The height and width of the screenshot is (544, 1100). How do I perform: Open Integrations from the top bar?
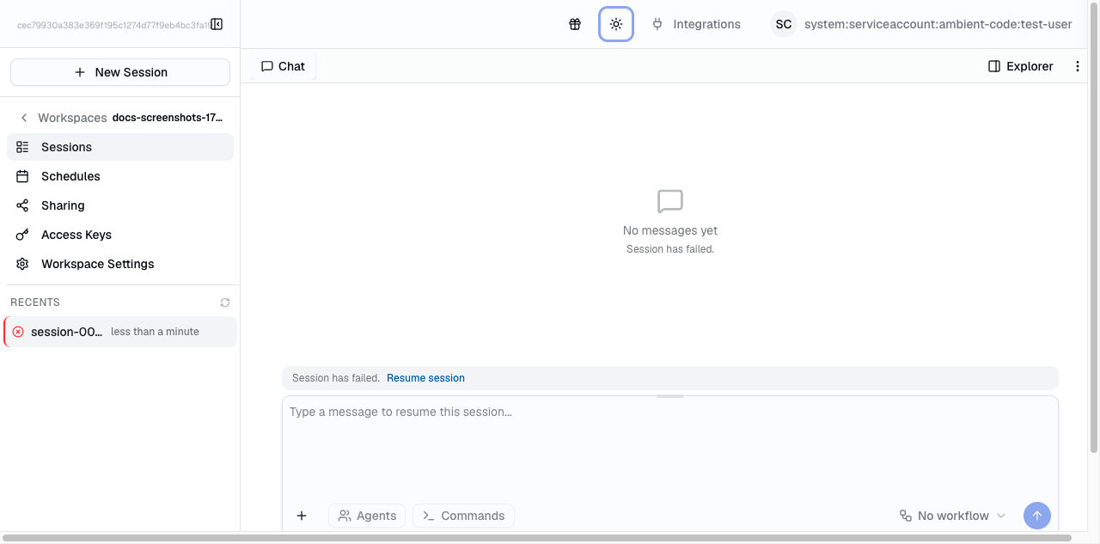click(696, 24)
